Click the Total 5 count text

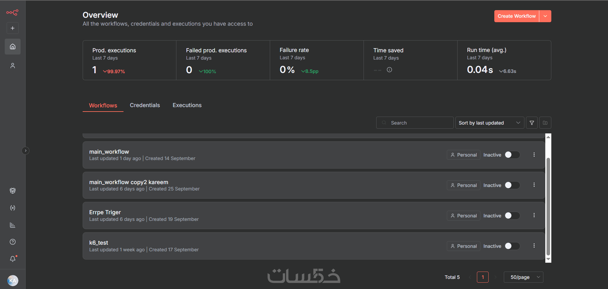click(x=452, y=277)
